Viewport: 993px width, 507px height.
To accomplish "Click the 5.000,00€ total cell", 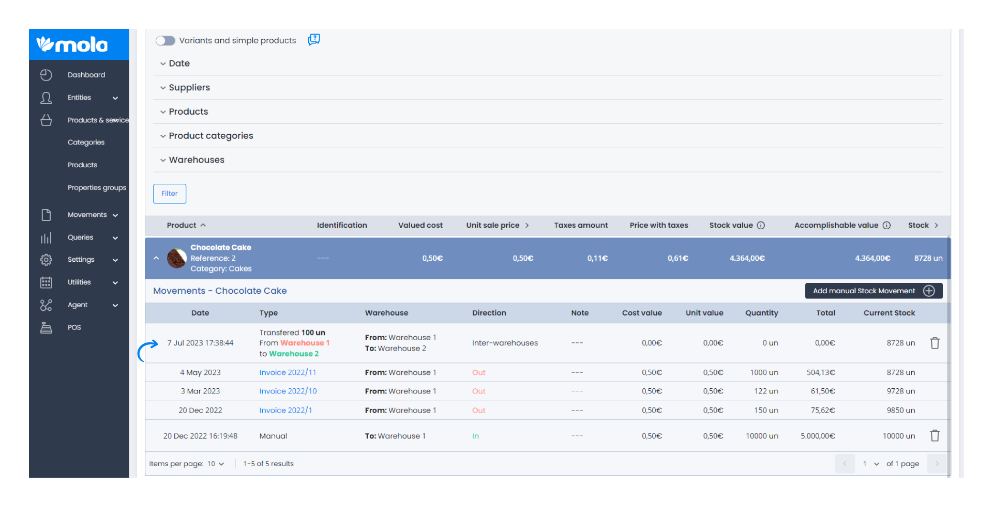I will point(818,436).
